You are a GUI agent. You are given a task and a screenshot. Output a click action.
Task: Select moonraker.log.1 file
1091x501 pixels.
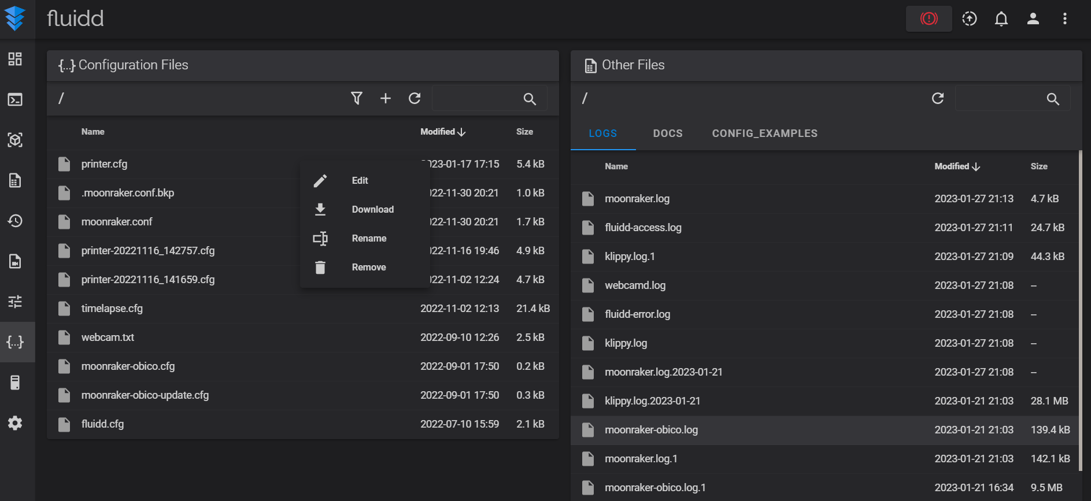pyautogui.click(x=824, y=459)
